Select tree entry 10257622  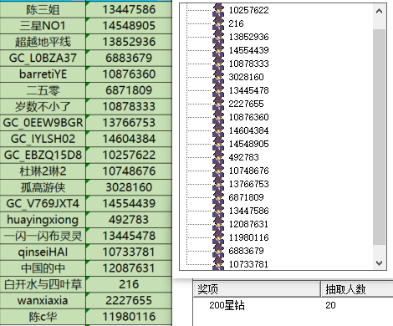click(x=248, y=10)
